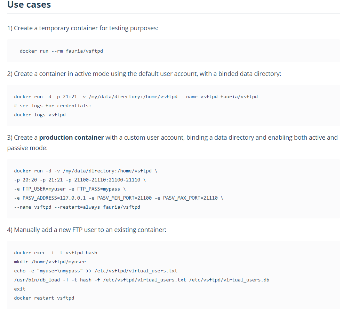Click the "passive mode:" paragraph line
The width and height of the screenshot is (352, 310).
coord(27,148)
